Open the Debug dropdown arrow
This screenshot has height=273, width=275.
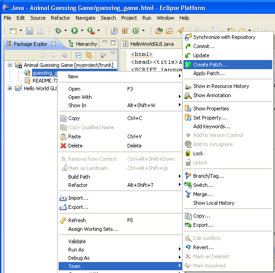65,31
